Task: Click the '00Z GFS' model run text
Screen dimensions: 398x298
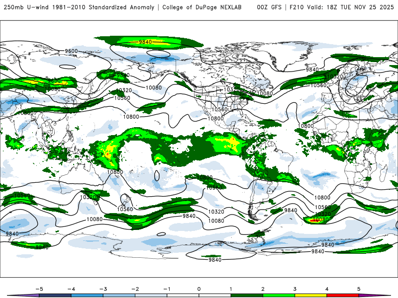Action: (x=269, y=7)
